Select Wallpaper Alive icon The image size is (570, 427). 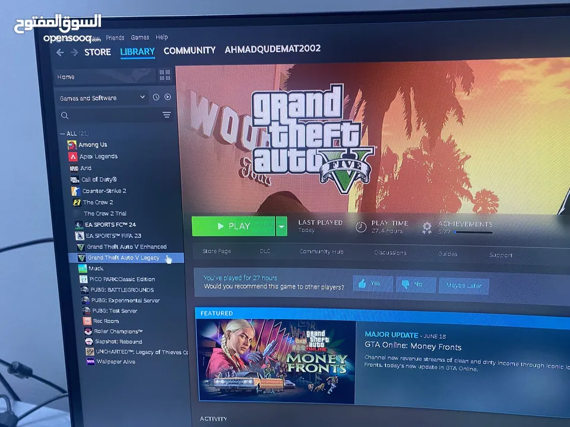(x=90, y=362)
